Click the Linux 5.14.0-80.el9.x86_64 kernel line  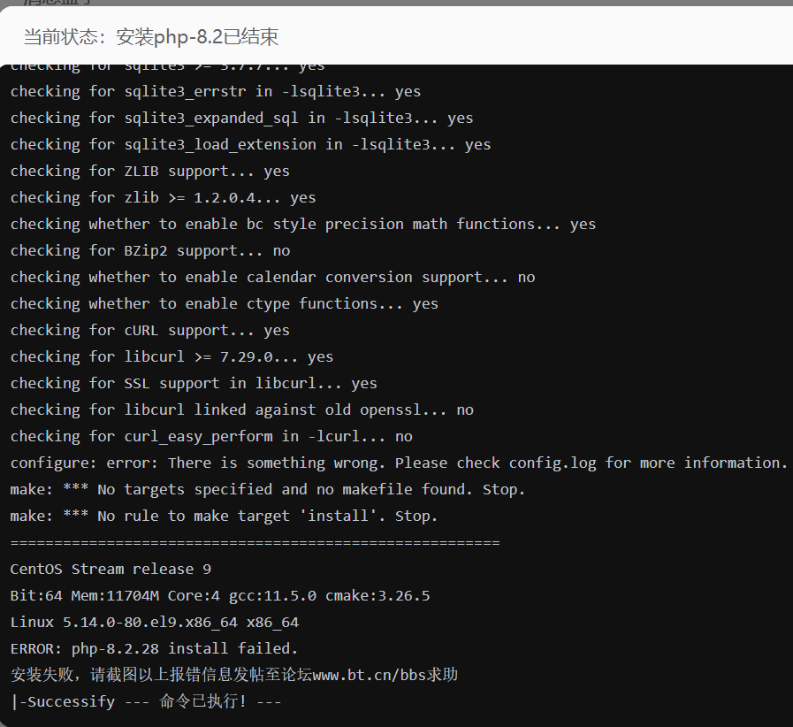pos(154,622)
